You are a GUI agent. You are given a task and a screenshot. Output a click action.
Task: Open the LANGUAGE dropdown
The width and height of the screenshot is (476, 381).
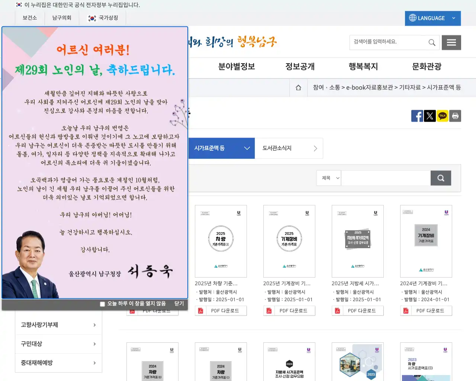pos(433,18)
